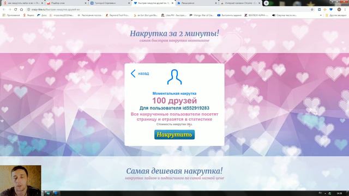Open the Chrome three-dot menu
Image resolution: width=349 pixels, height=196 pixels.
pos(345,10)
